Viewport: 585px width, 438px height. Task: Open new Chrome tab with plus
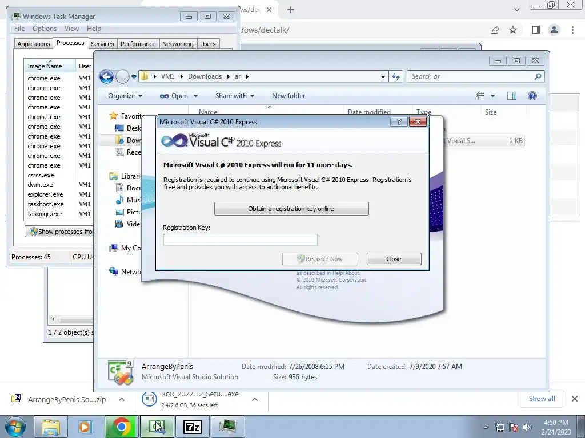(x=291, y=10)
